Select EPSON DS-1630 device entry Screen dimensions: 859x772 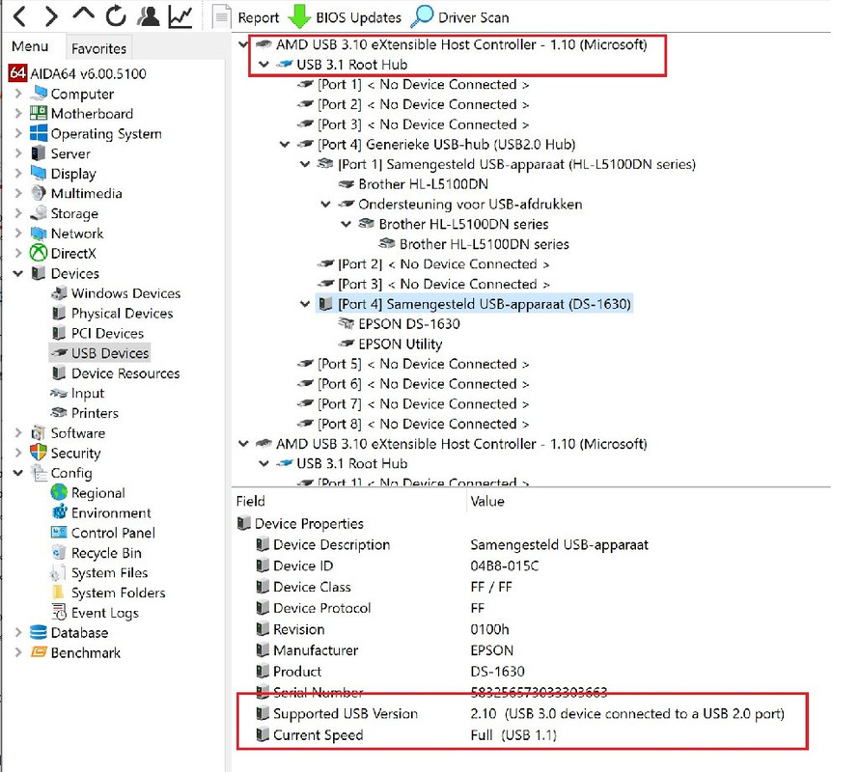(x=408, y=324)
